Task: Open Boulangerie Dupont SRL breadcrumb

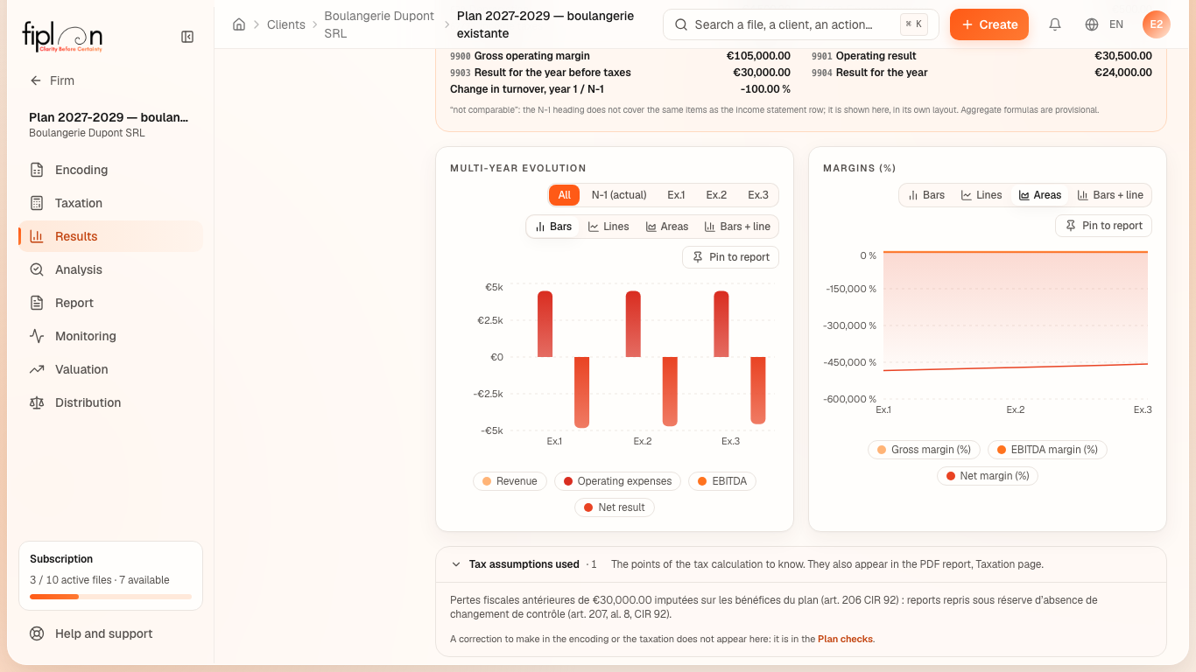Action: coord(379,24)
